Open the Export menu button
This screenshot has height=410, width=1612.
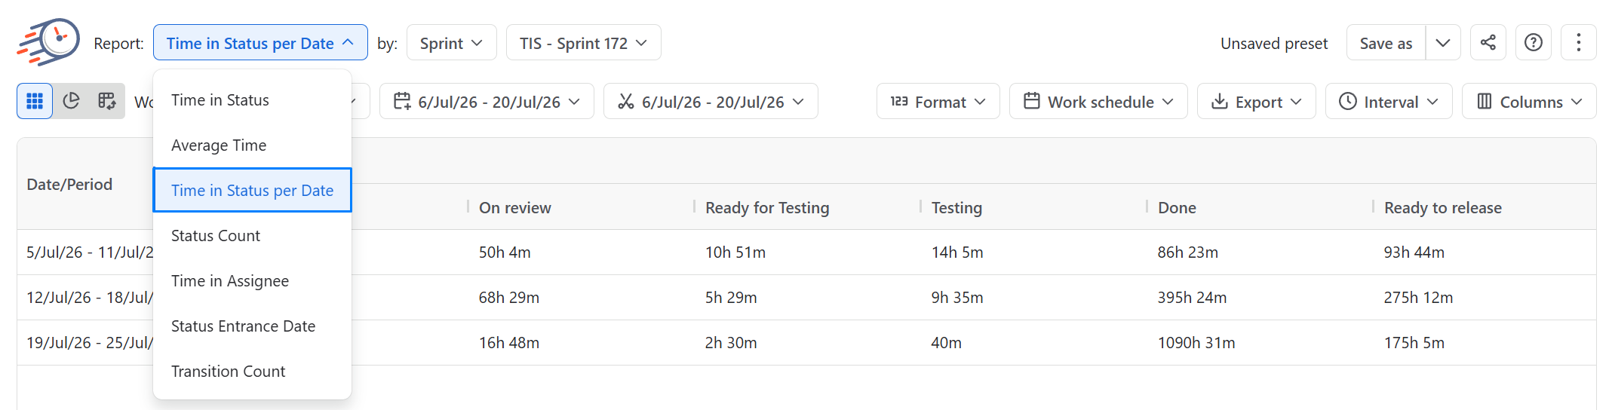click(x=1256, y=101)
